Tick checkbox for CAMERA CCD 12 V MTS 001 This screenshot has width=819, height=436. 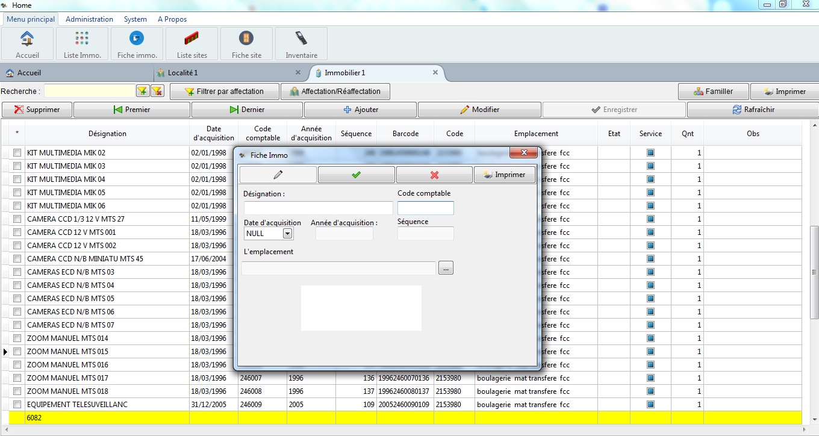click(17, 232)
